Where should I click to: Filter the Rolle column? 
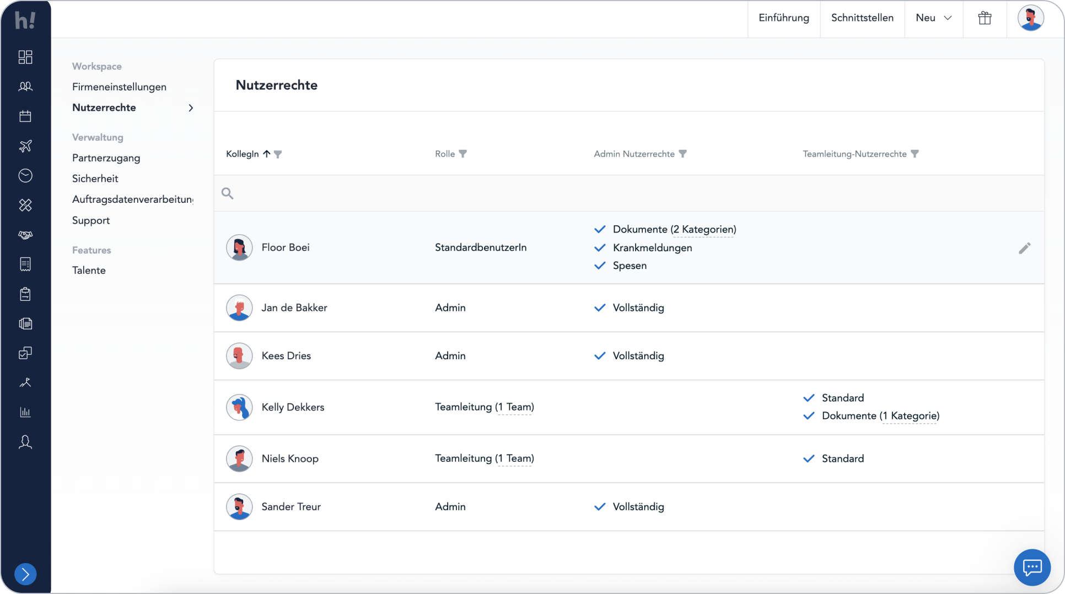coord(463,154)
